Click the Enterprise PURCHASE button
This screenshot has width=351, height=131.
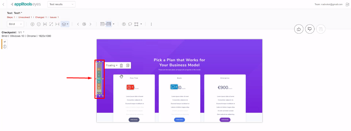click(225, 120)
